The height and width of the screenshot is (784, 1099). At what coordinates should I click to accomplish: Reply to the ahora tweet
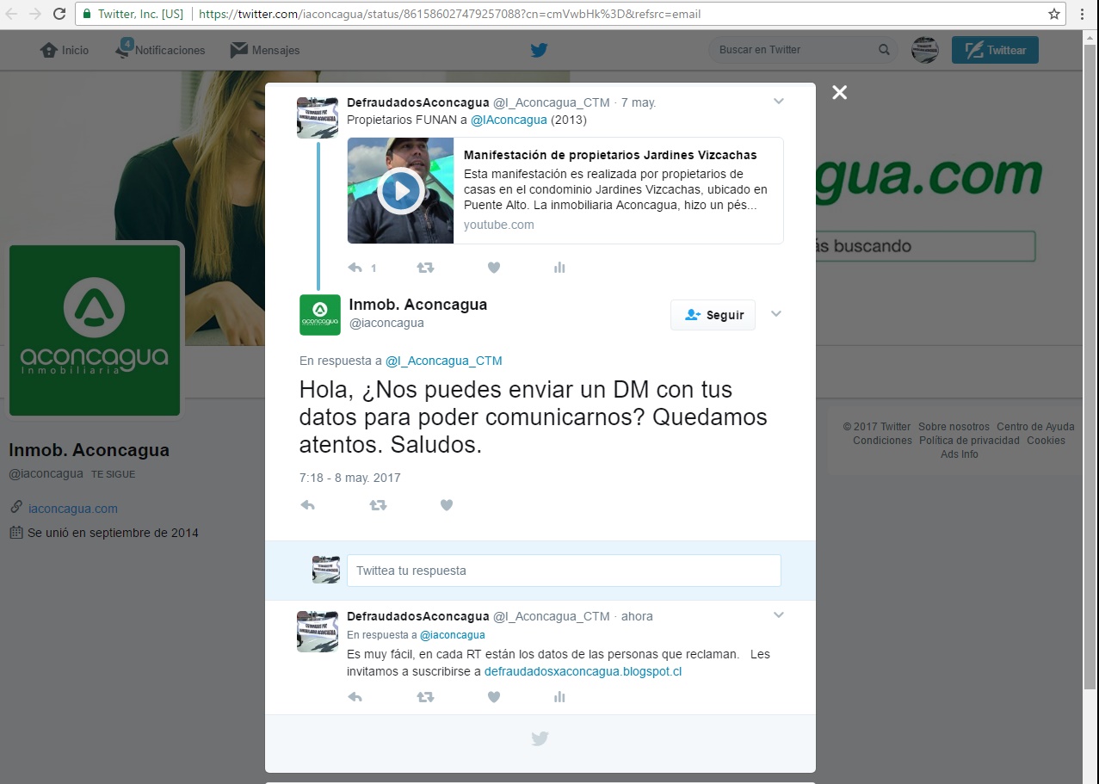355,697
